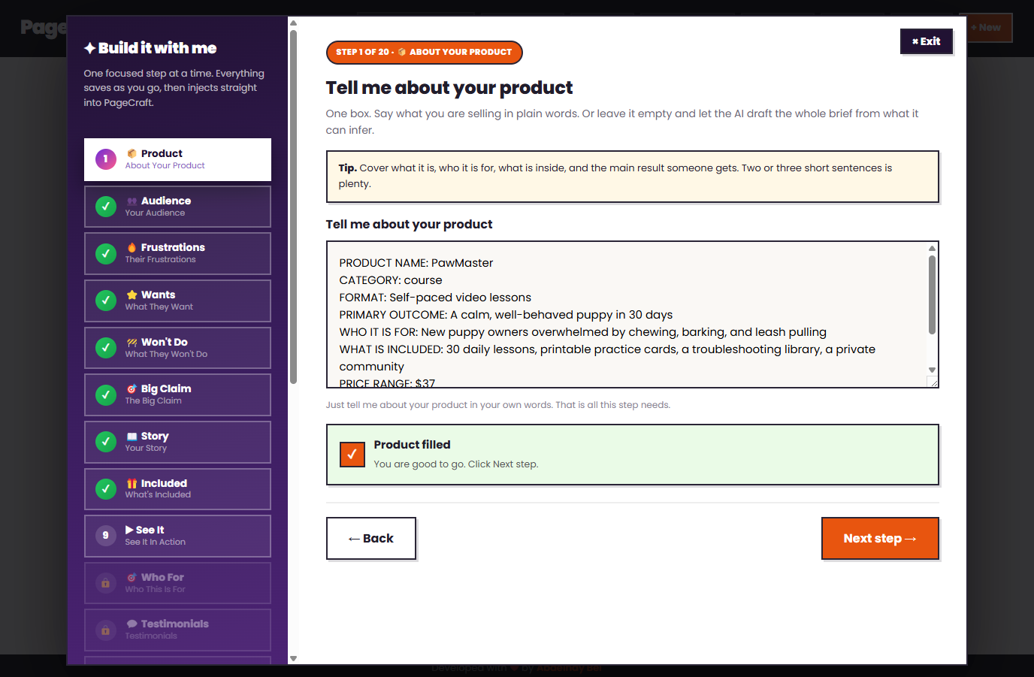Open the Product step in sidebar
Image resolution: width=1034 pixels, height=677 pixels.
177,159
